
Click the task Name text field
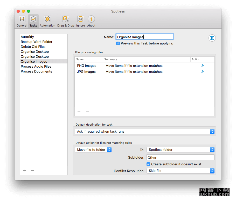[x=145, y=37]
